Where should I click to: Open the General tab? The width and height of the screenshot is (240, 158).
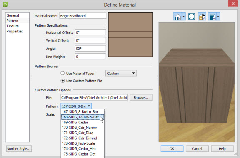17,15
